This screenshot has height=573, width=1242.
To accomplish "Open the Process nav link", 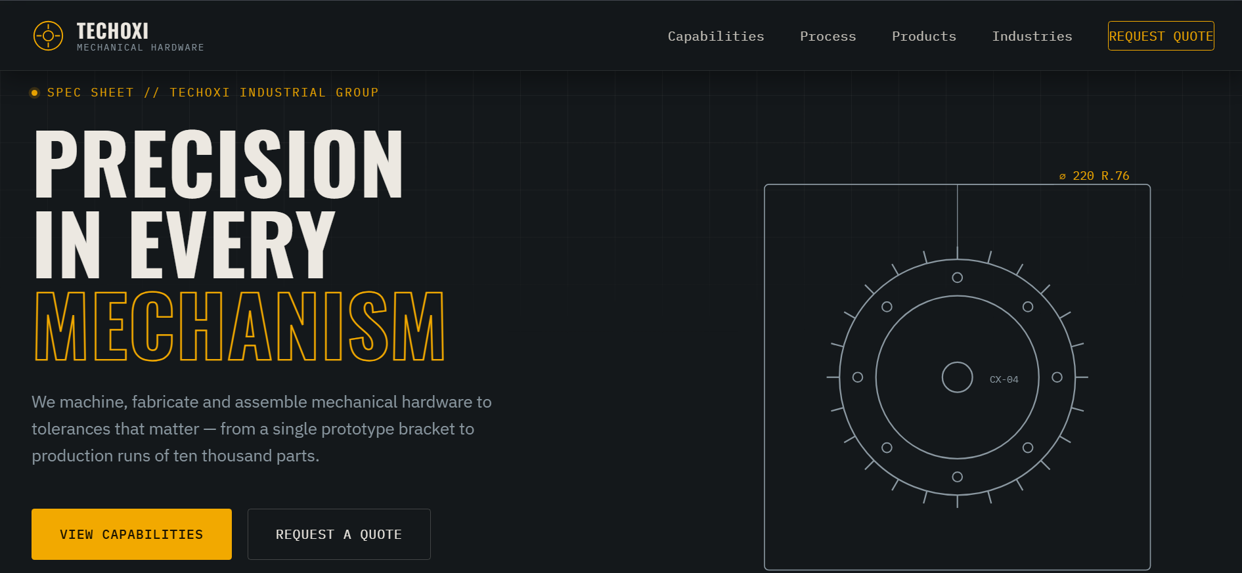I will click(828, 36).
